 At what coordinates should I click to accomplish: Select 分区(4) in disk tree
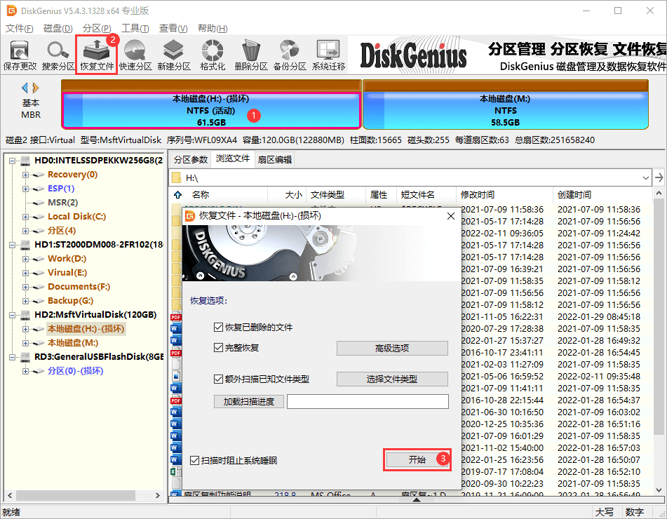62,231
